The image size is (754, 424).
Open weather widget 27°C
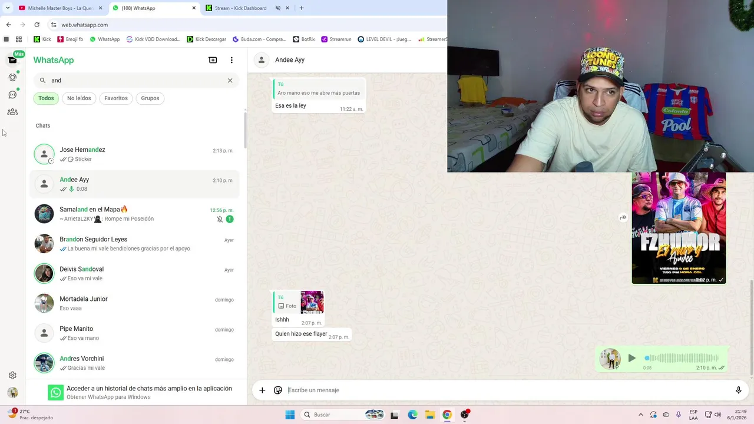click(29, 415)
